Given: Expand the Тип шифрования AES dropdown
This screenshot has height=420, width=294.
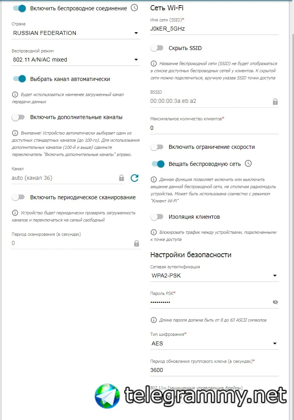Looking at the screenshot, I should click(214, 343).
